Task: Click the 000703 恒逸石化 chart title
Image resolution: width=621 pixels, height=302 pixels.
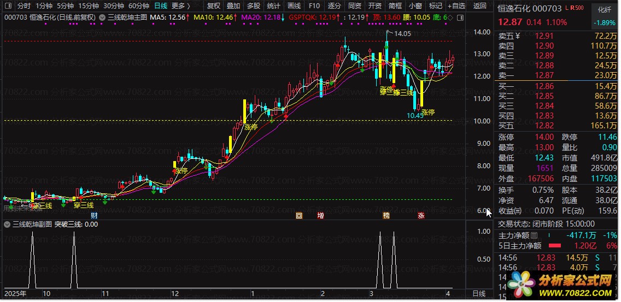Action: 50,17
